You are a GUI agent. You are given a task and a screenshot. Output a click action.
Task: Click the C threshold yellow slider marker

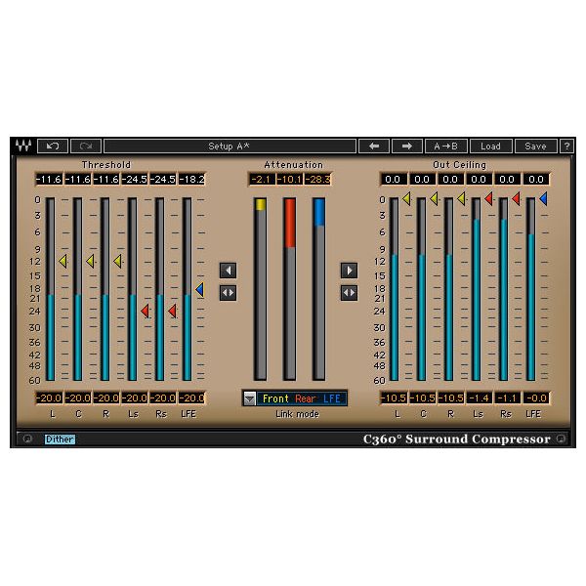(x=91, y=261)
